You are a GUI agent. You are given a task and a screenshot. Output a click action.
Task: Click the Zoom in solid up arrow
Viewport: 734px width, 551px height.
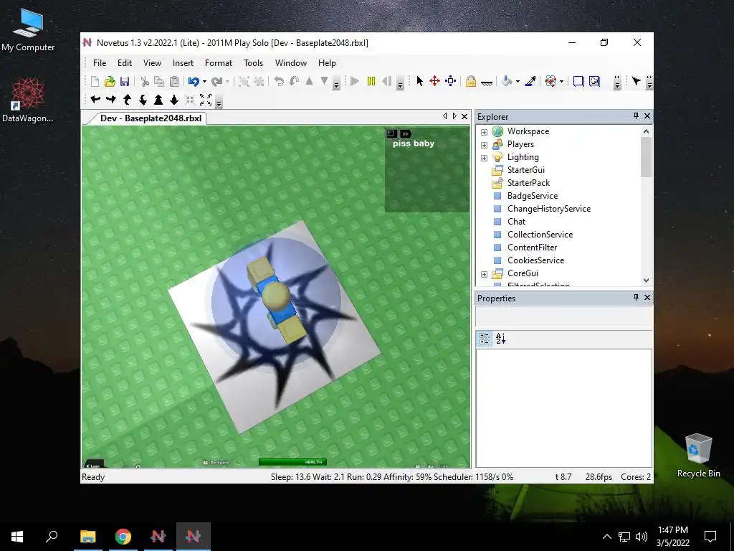[158, 99]
